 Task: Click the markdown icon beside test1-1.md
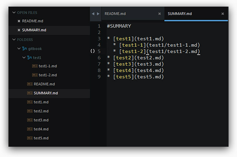[35, 66]
